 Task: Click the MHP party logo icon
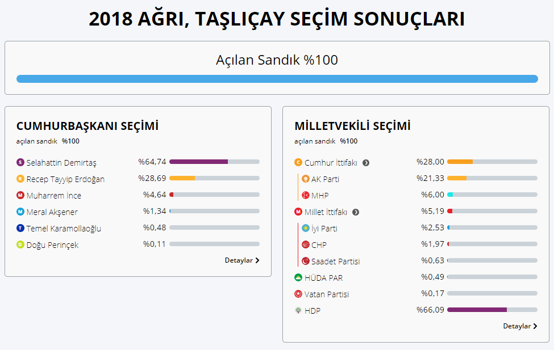pos(306,196)
